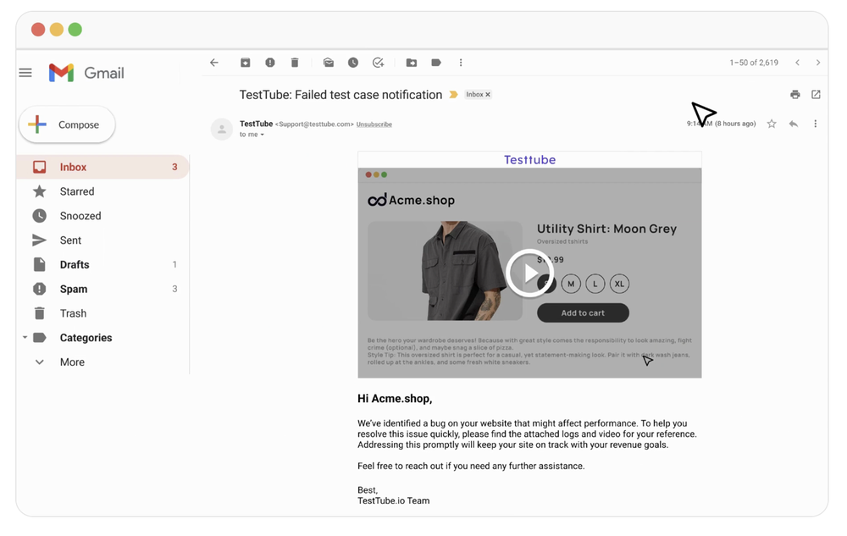Click the 'Utility Shirt: Moon Grey' title
The height and width of the screenshot is (536, 847).
coord(606,229)
